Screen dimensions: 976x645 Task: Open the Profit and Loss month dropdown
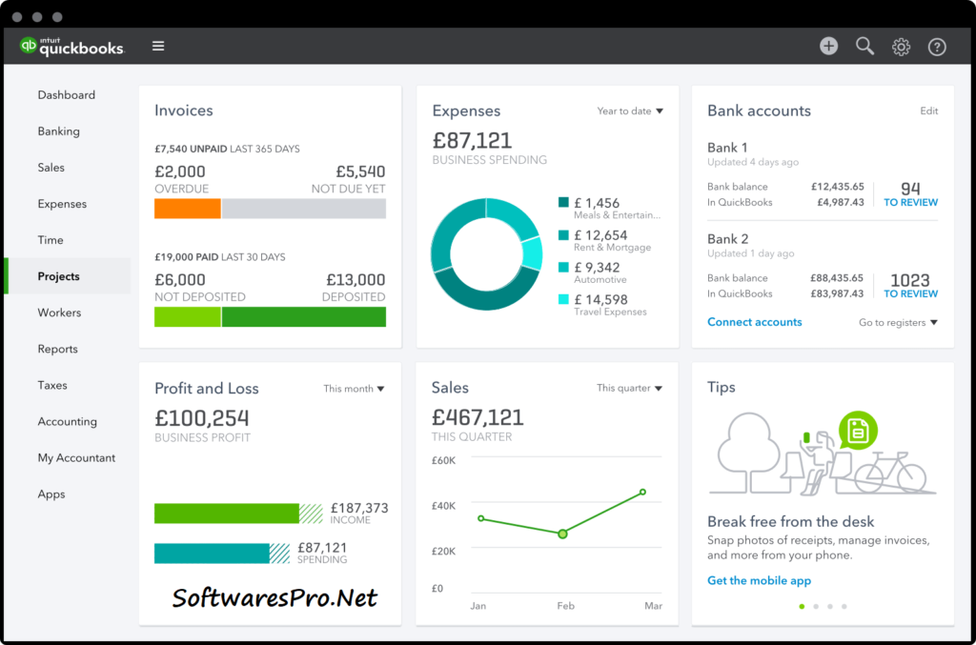click(x=354, y=389)
